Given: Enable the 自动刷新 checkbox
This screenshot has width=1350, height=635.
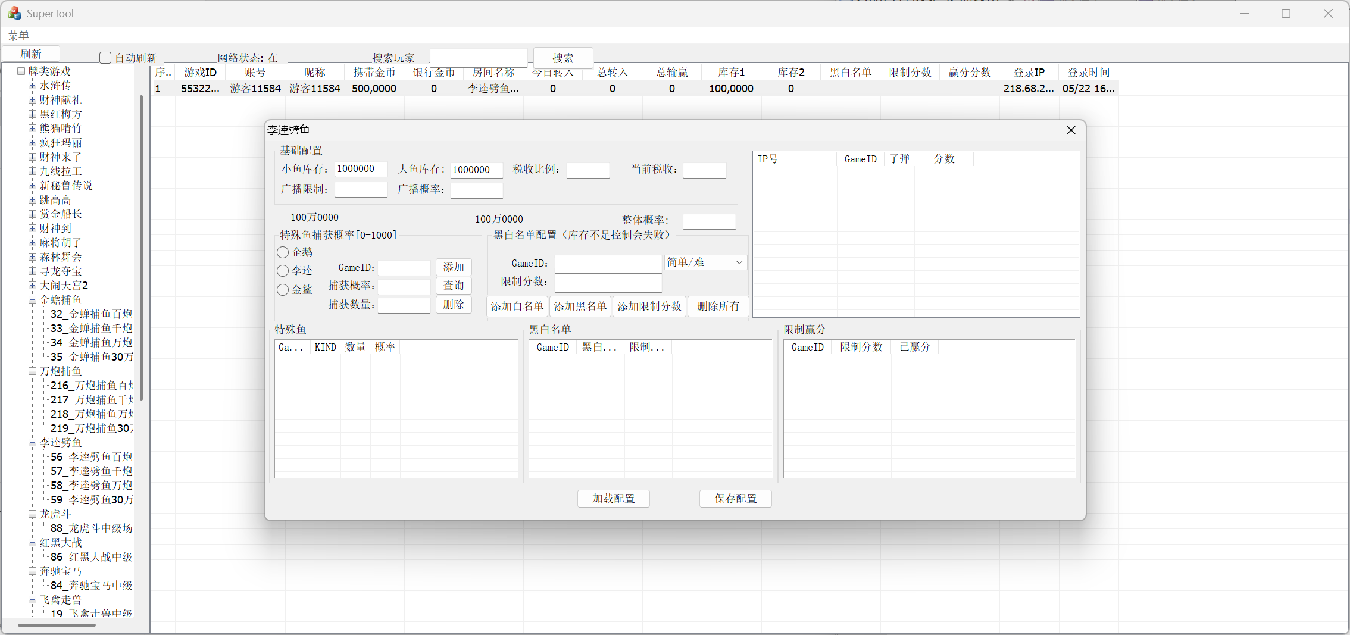Looking at the screenshot, I should point(105,58).
